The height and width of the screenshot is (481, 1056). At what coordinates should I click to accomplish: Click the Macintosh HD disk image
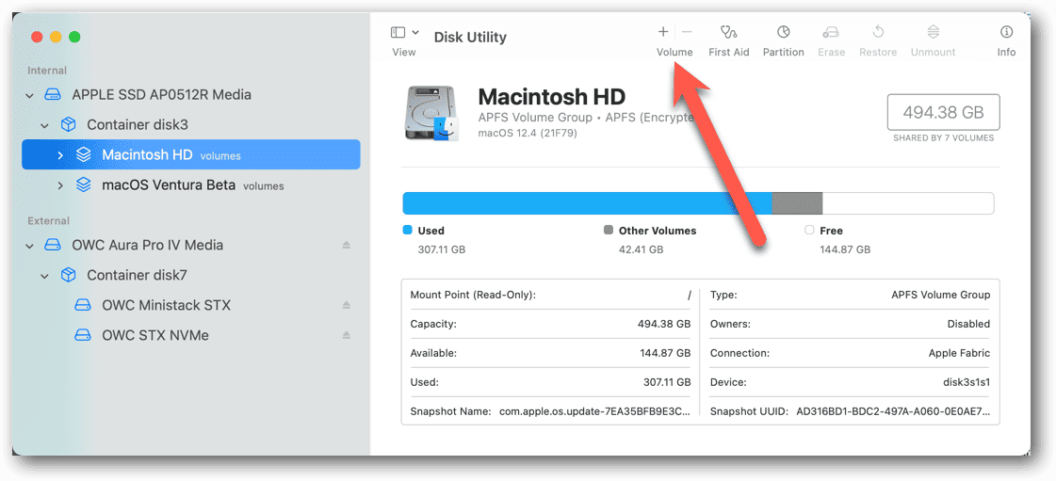[x=431, y=114]
